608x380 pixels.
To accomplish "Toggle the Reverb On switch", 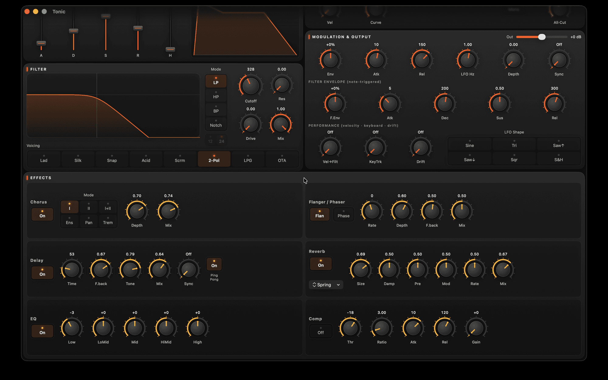I will tap(321, 264).
